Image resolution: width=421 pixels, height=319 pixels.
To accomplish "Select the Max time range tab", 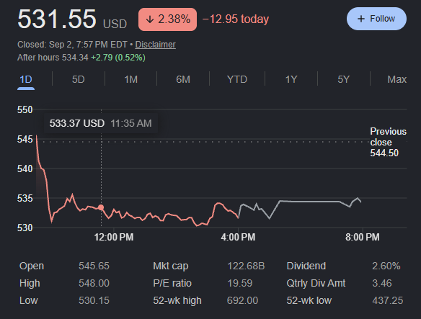I will pos(396,79).
